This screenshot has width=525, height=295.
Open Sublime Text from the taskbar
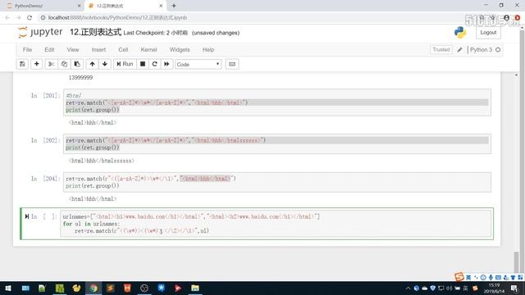tap(111, 288)
